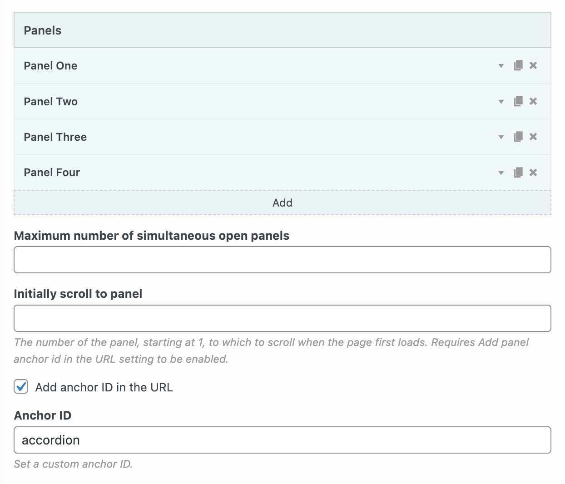Expand Panel Four using its disclosure arrow
565x484 pixels.
point(501,173)
